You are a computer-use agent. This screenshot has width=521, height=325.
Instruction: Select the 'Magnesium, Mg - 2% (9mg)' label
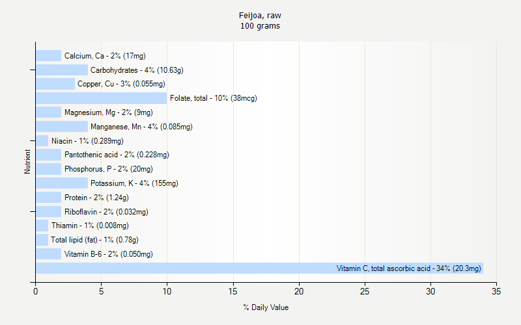click(x=109, y=112)
